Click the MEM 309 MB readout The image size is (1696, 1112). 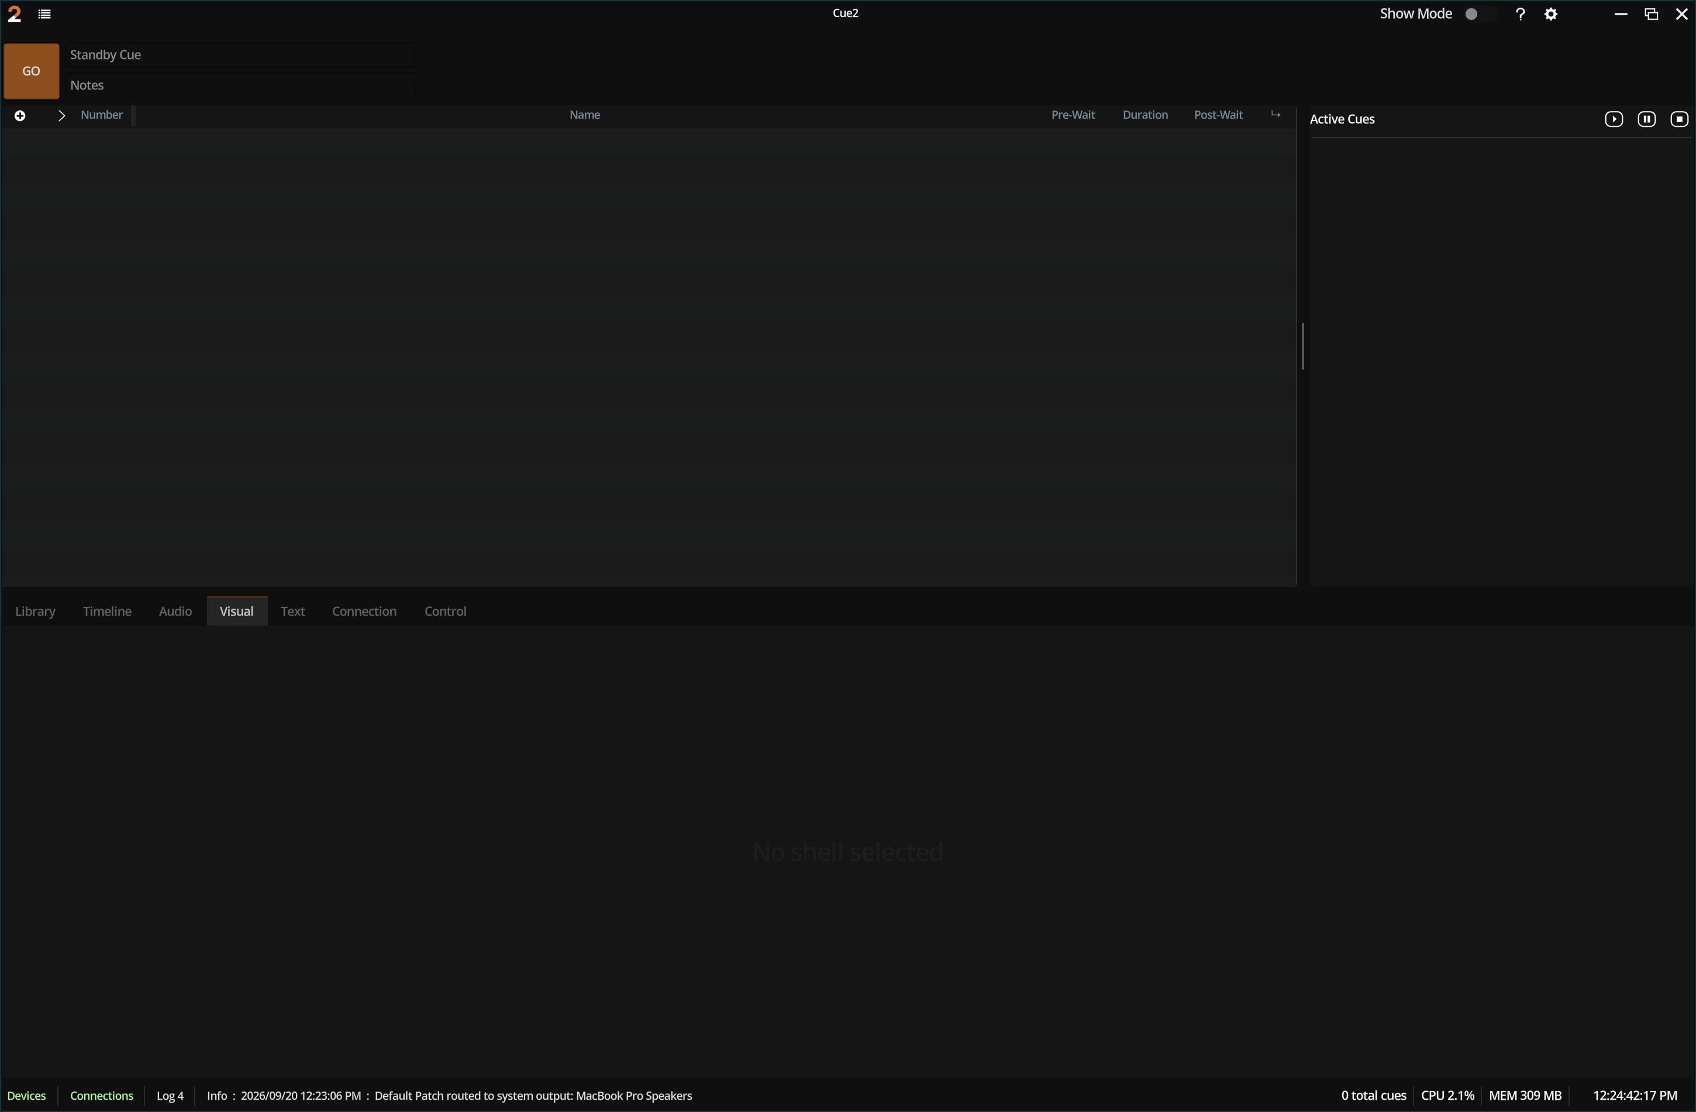(x=1525, y=1096)
